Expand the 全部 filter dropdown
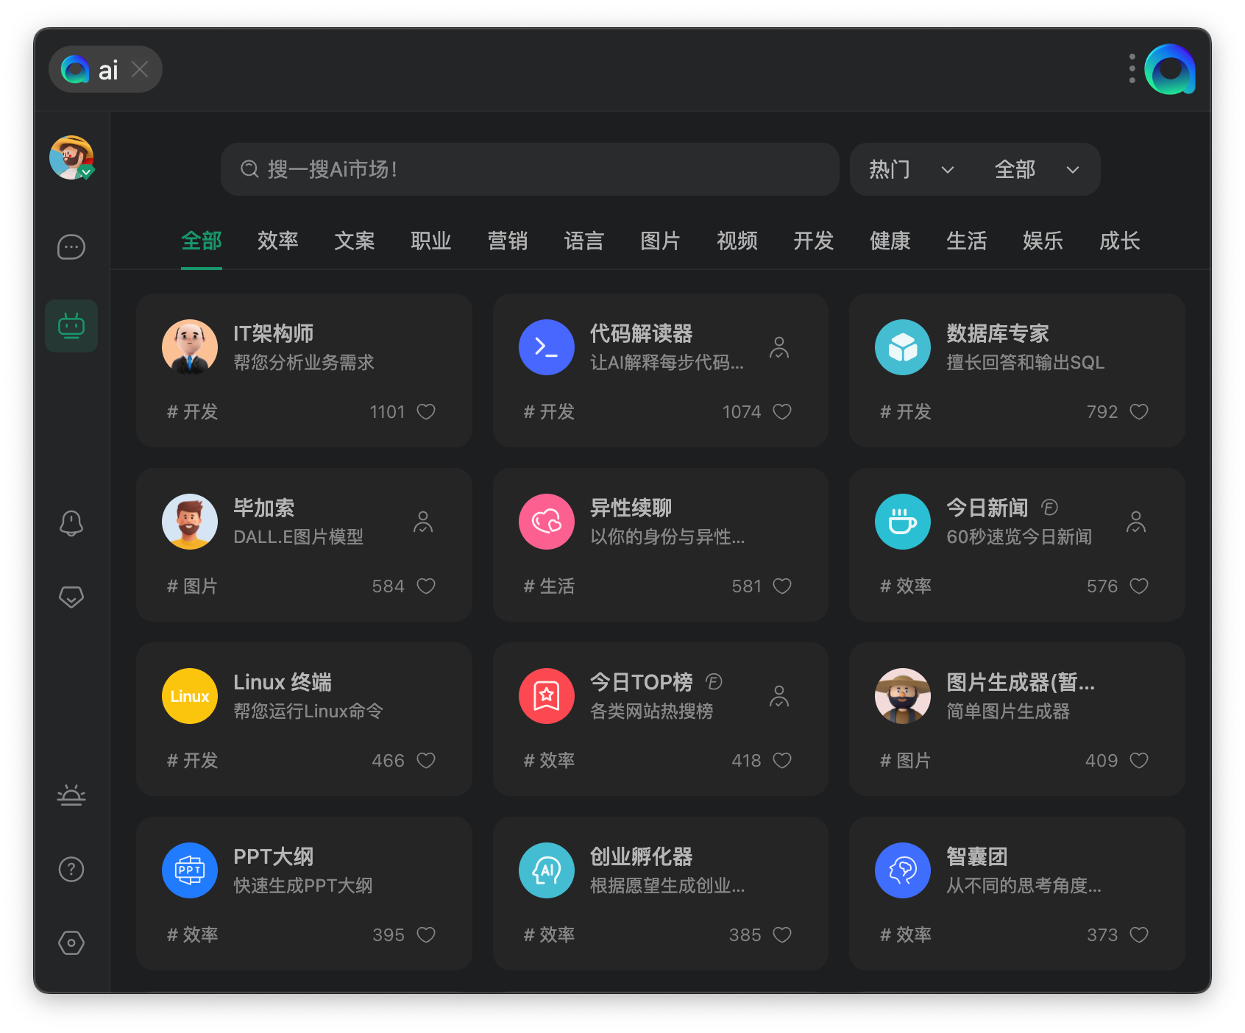 tap(1036, 169)
